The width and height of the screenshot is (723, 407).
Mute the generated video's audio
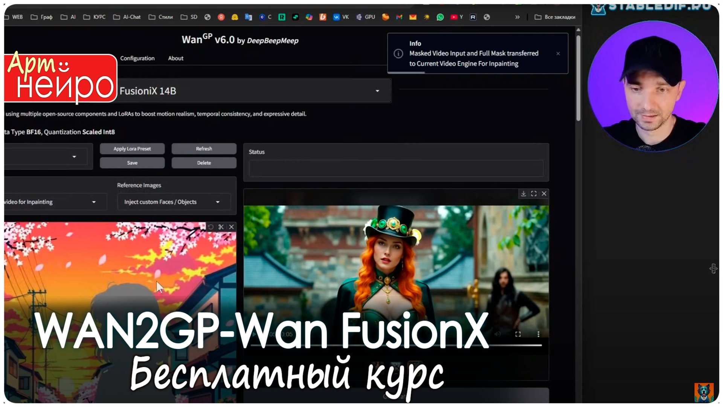click(497, 333)
